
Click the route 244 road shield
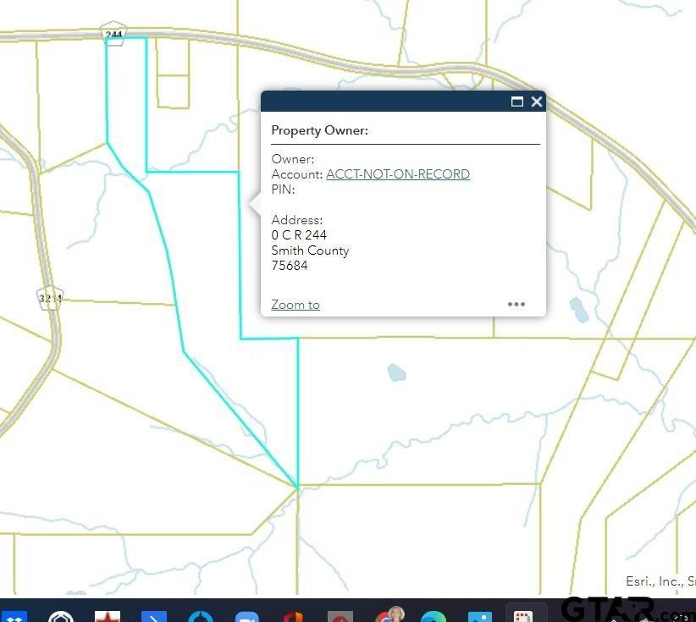[x=113, y=34]
